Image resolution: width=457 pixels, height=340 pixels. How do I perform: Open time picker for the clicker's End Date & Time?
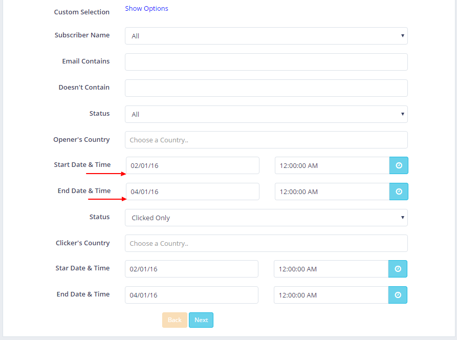pyautogui.click(x=398, y=295)
